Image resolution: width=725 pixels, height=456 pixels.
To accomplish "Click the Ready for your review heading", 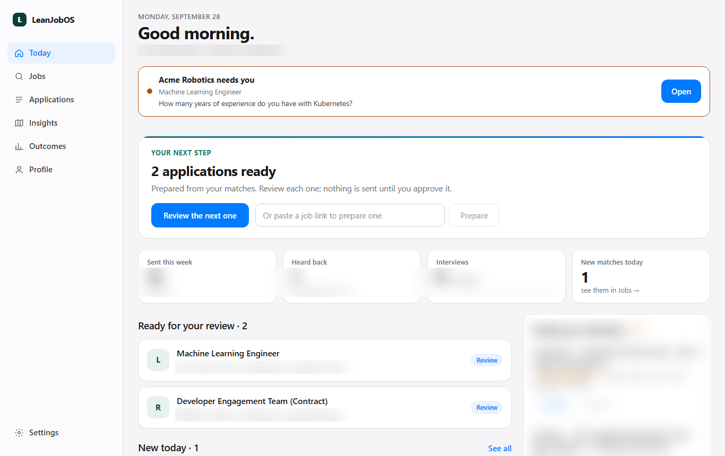I will click(193, 326).
